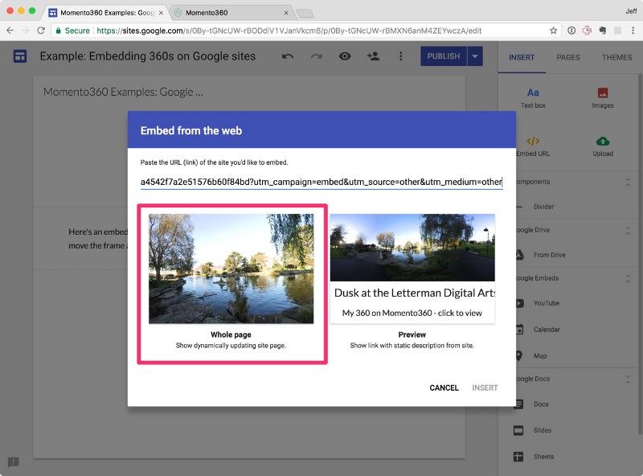Switch to the INSERT tab

tap(522, 57)
